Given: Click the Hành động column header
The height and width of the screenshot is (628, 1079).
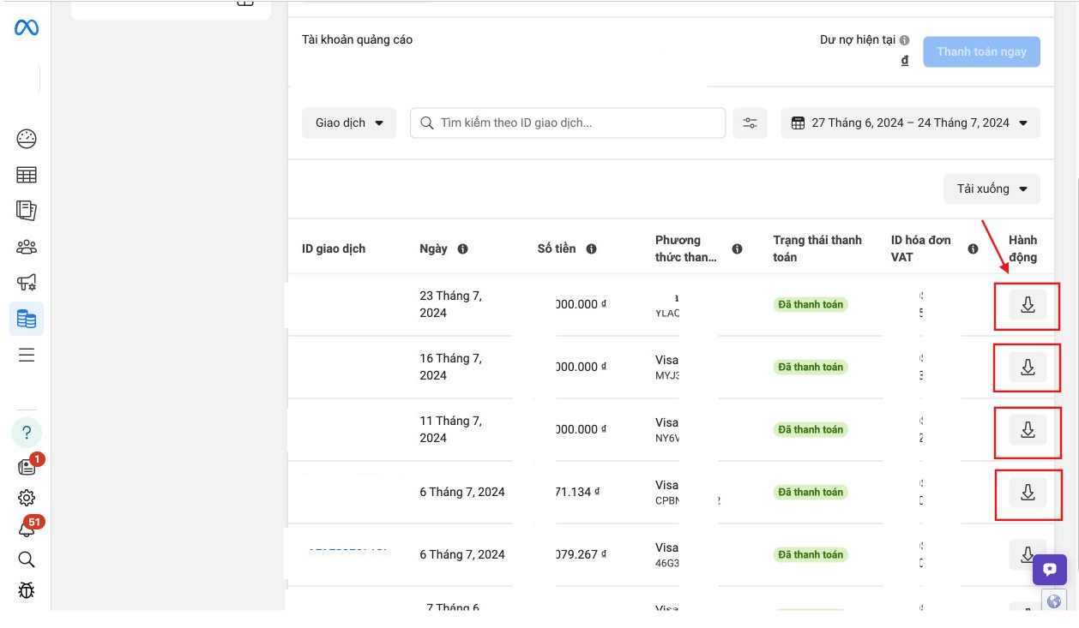Looking at the screenshot, I should click(1023, 248).
